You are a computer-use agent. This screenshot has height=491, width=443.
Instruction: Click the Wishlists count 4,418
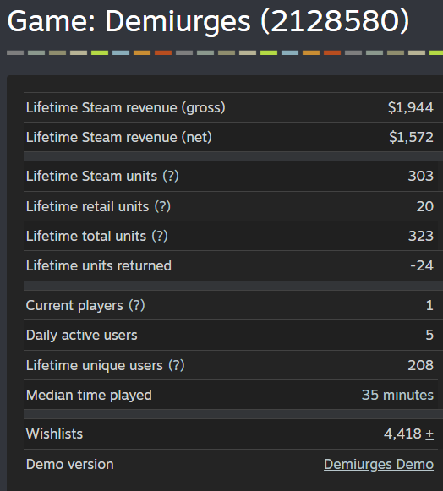402,434
